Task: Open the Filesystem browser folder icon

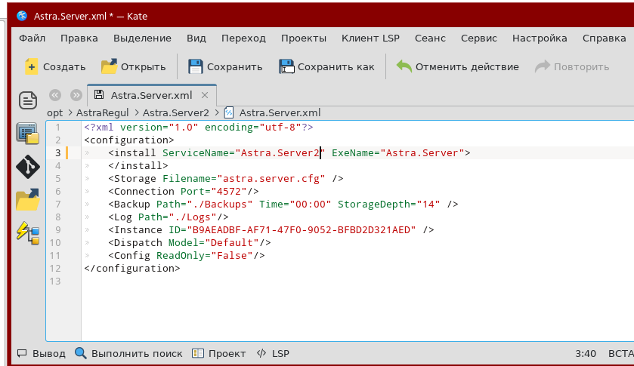Action: tap(28, 199)
